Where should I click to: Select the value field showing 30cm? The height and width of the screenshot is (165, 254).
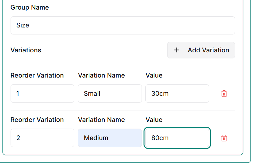[x=177, y=94]
